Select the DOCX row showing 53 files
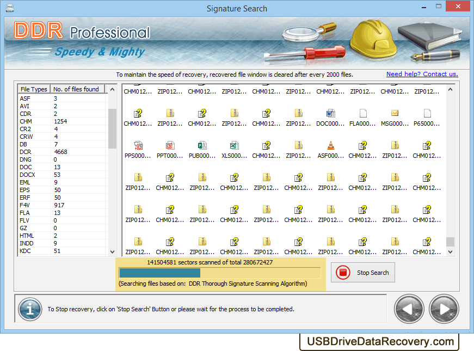Screen dimensions: 474x351 click(x=63, y=175)
